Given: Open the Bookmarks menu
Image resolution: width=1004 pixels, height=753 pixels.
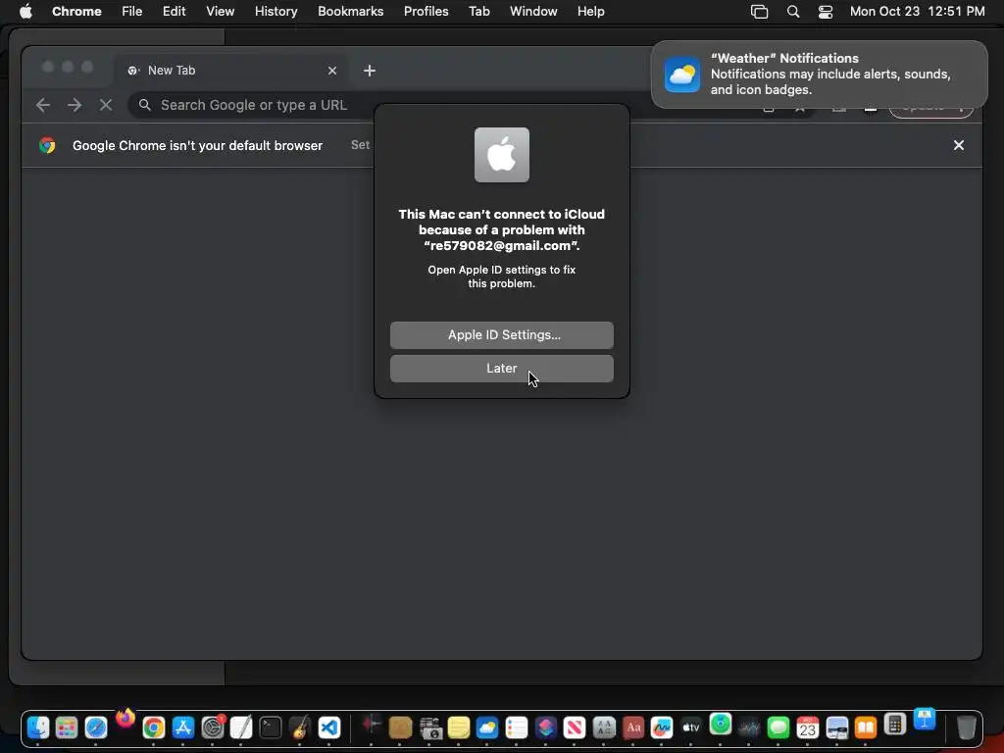Looking at the screenshot, I should [x=350, y=12].
